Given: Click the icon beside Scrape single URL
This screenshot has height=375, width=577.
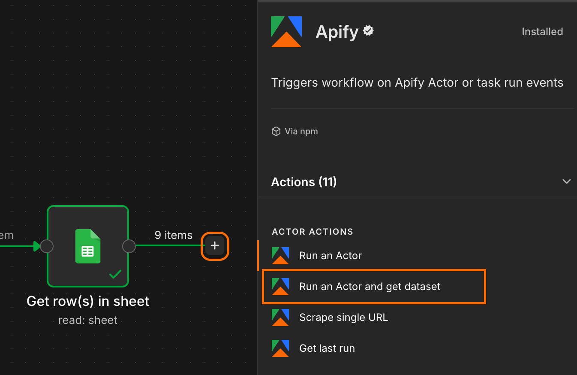Looking at the screenshot, I should coord(280,318).
